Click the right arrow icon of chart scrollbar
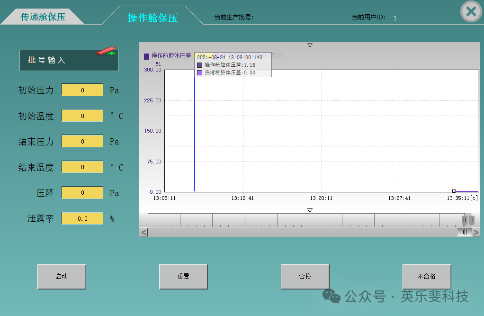Viewport: 484px width, 316px height. 476,232
